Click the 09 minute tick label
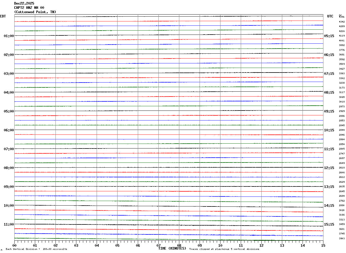346x253 pixels. [200, 245]
